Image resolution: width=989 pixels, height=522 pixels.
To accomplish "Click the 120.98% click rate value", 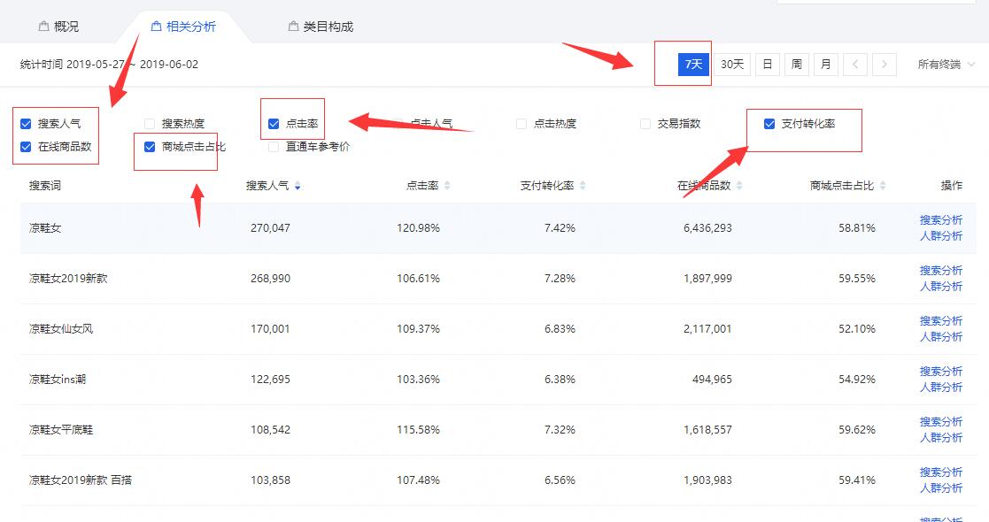I will pos(418,228).
